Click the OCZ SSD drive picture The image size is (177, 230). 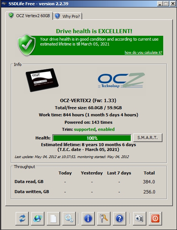42,80
